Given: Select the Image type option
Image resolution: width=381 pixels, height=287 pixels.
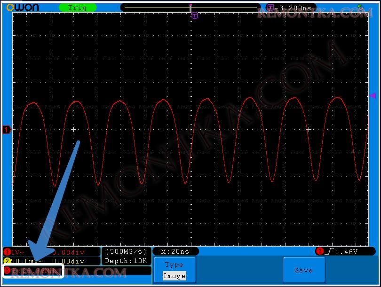Looking at the screenshot, I should (x=174, y=276).
